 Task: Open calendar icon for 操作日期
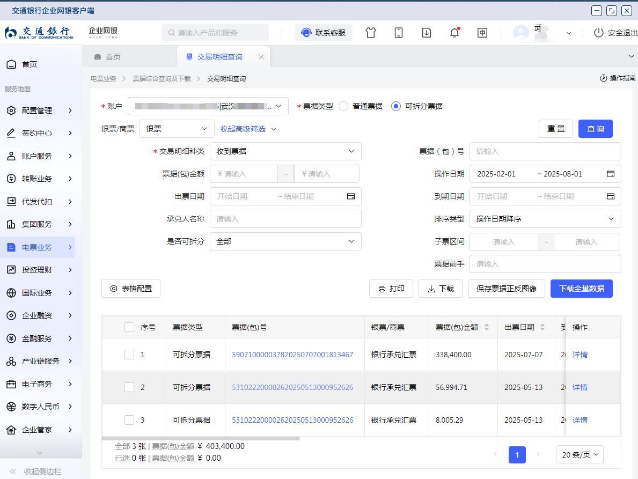coord(610,174)
